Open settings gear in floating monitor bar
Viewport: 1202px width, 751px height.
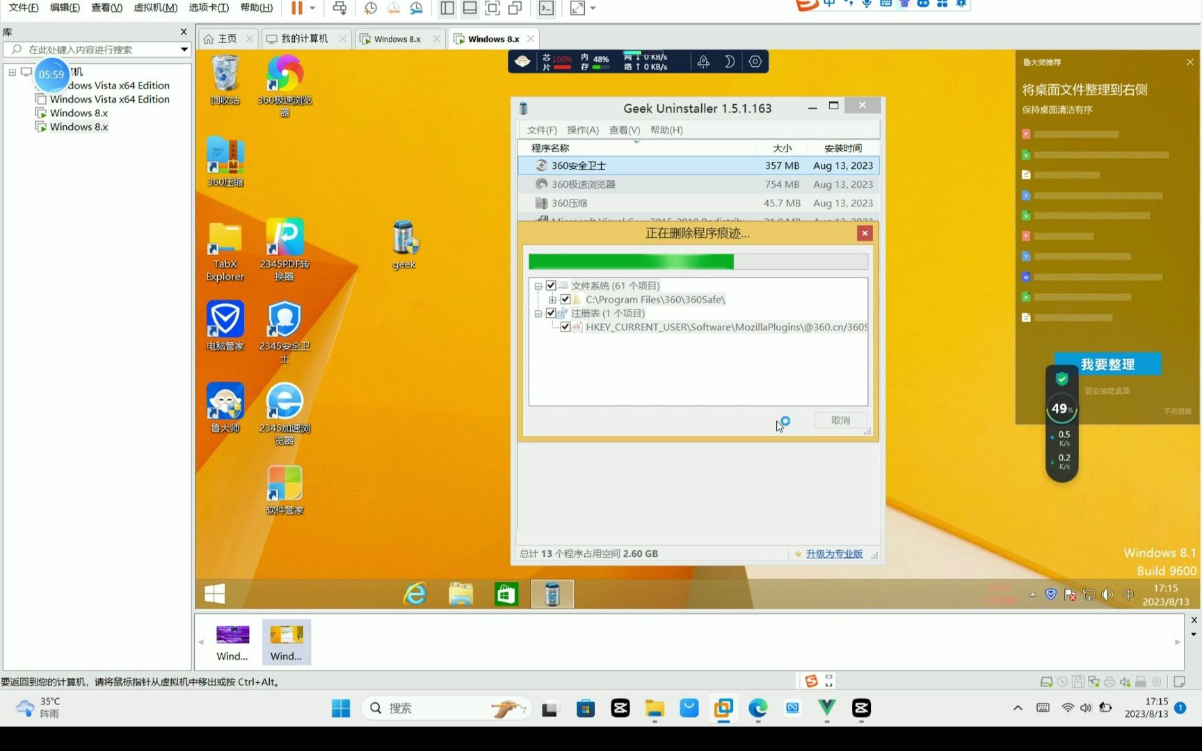click(755, 61)
